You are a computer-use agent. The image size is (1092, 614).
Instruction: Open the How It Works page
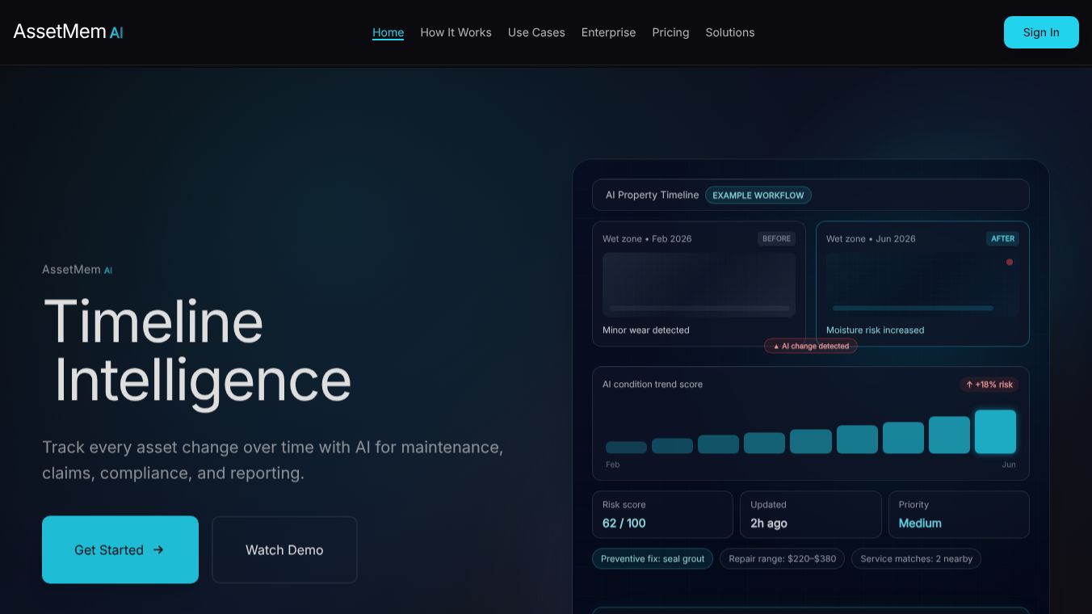click(x=456, y=32)
